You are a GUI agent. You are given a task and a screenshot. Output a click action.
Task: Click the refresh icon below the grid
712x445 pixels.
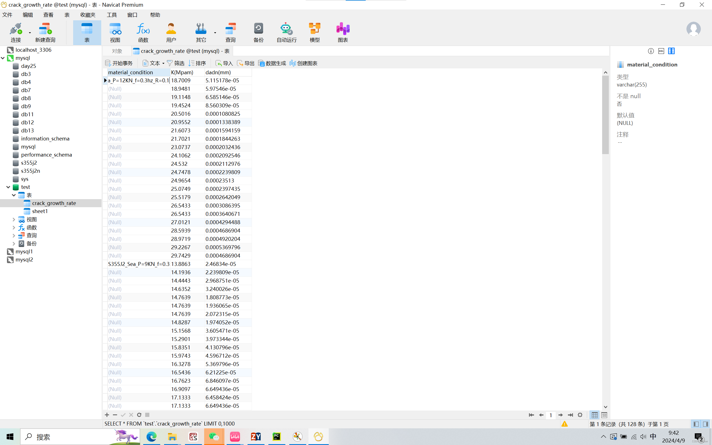point(139,415)
